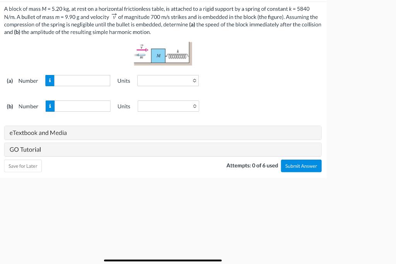
Task: Click Submit Answer
Action: (301, 166)
